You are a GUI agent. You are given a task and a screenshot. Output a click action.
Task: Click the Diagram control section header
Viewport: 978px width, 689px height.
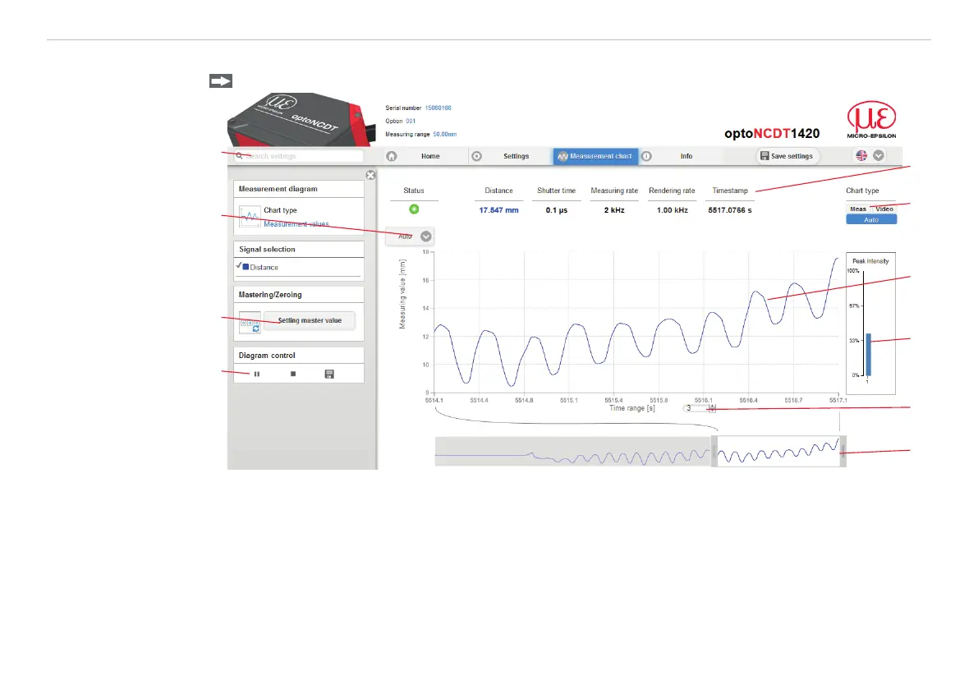299,356
